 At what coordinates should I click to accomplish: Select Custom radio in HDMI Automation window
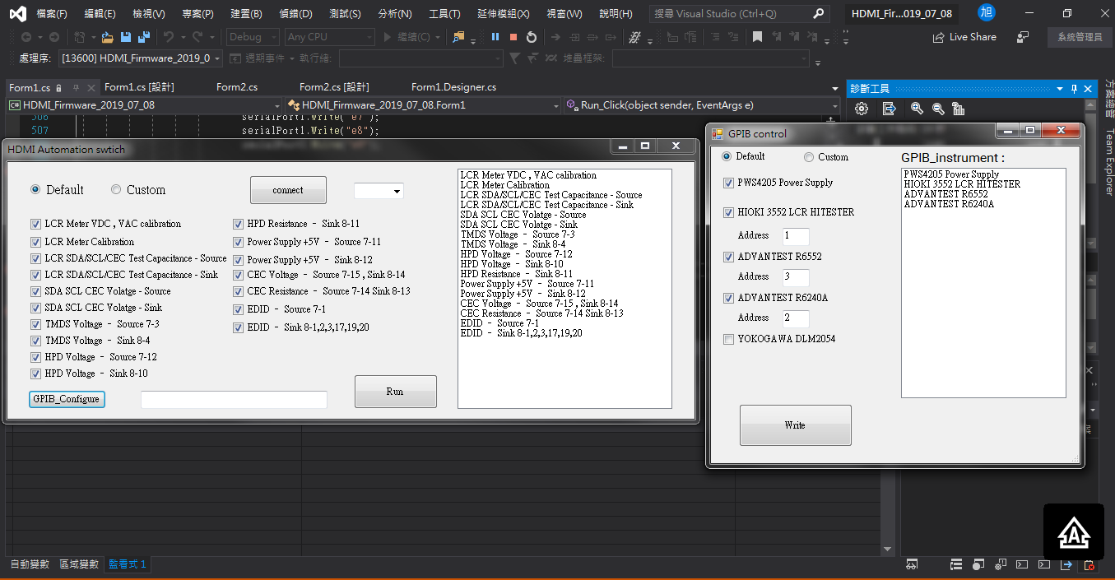(x=116, y=190)
